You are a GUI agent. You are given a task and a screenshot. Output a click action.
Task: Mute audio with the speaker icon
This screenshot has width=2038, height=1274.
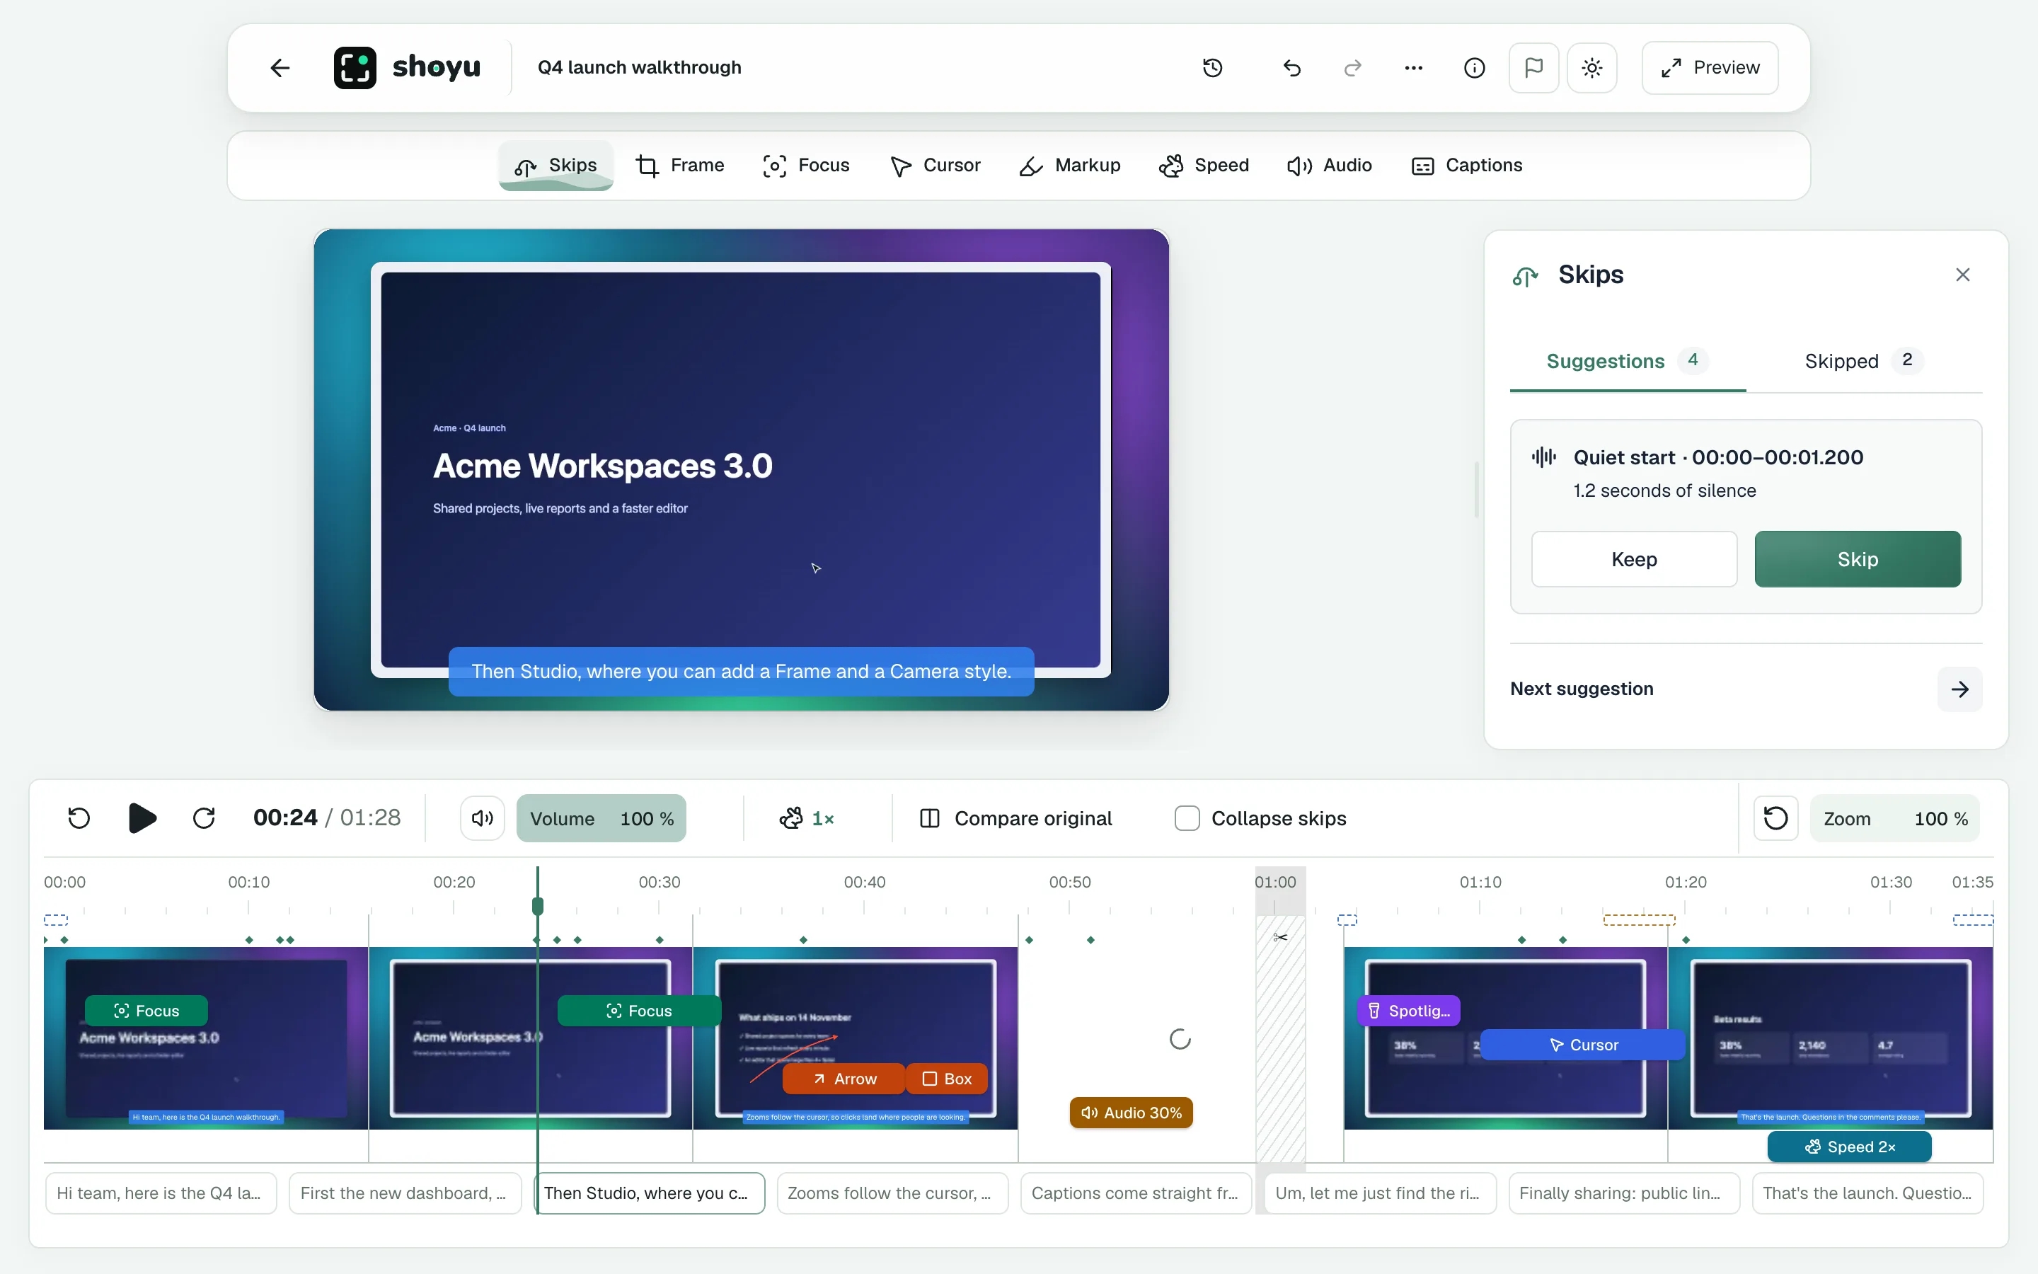click(x=482, y=818)
